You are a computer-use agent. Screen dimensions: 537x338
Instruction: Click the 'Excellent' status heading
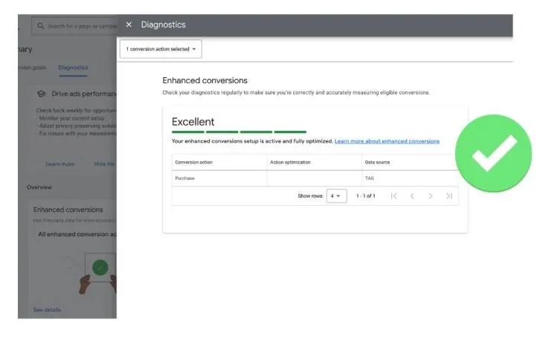pyautogui.click(x=193, y=122)
